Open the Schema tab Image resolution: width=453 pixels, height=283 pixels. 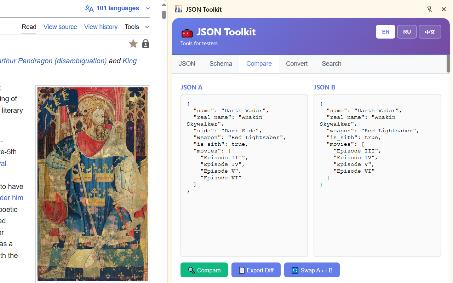coord(221,64)
